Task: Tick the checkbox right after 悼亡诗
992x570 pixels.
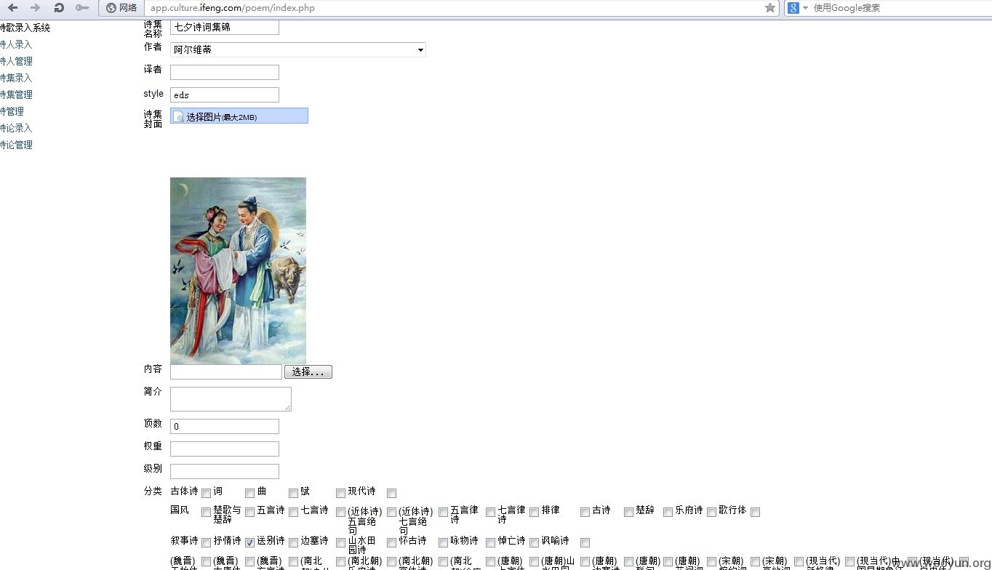Action: click(x=534, y=542)
